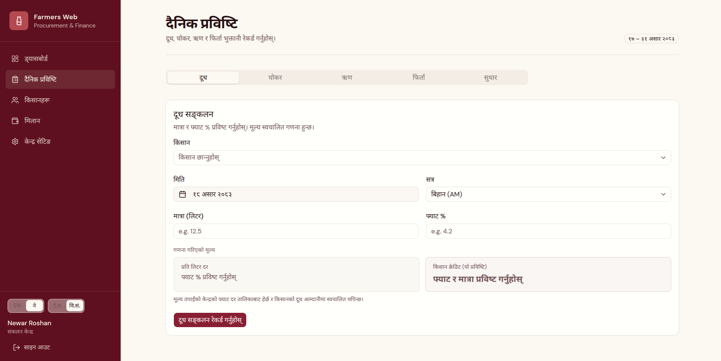Open ड्यासबोर्ड from the sidebar
This screenshot has width=721, height=361.
pos(60,59)
